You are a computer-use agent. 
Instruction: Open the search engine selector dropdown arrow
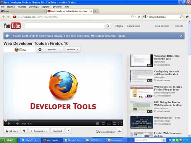[x=147, y=17]
